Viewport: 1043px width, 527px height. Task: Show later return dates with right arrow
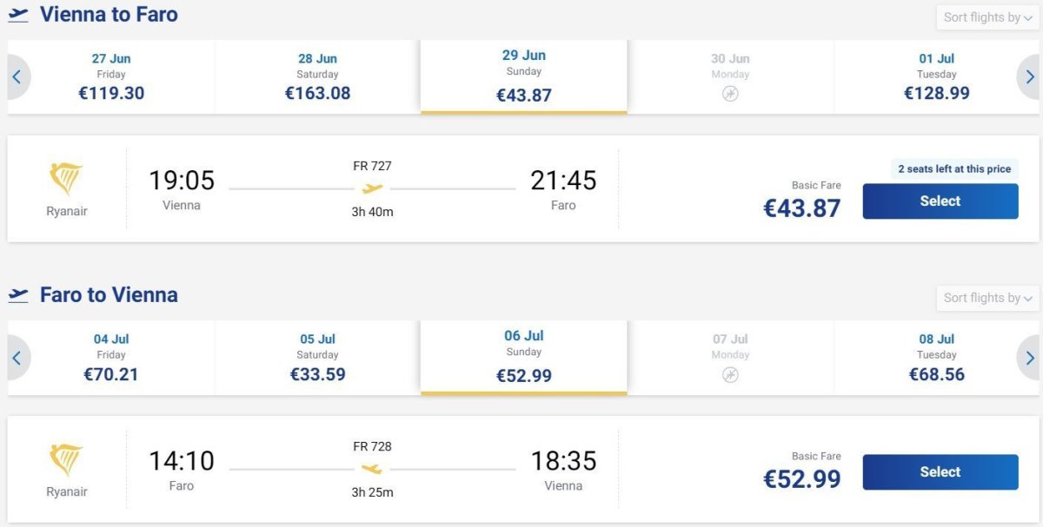click(1030, 358)
